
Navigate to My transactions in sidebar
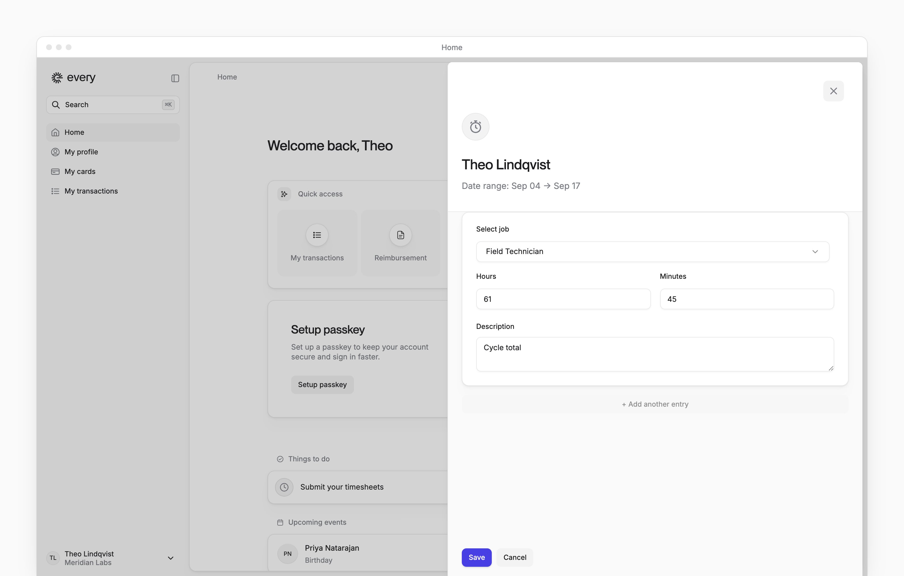113,191
